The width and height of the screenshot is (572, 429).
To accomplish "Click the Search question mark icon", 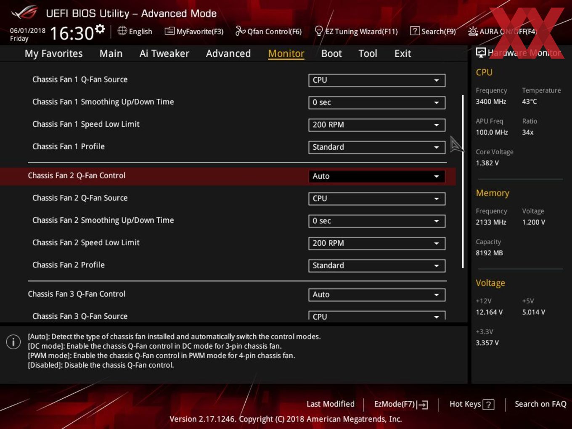I will pyautogui.click(x=415, y=31).
